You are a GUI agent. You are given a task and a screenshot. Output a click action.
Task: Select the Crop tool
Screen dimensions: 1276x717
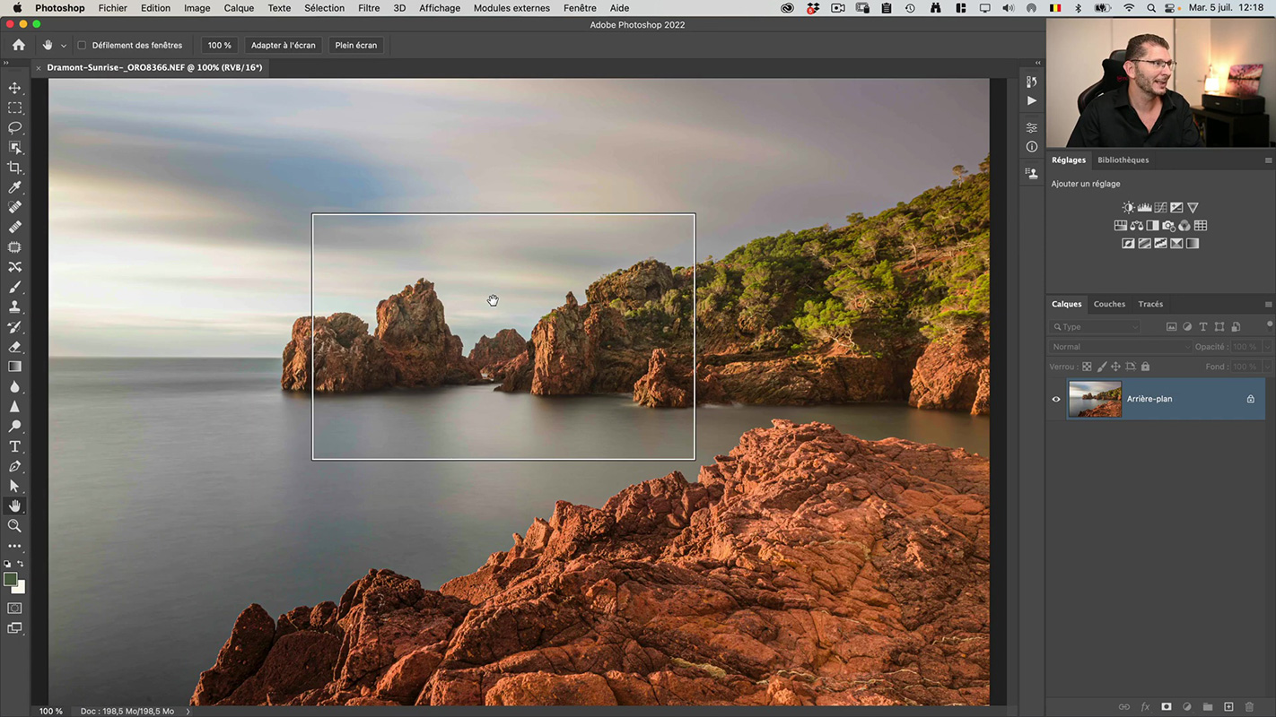[x=14, y=168]
